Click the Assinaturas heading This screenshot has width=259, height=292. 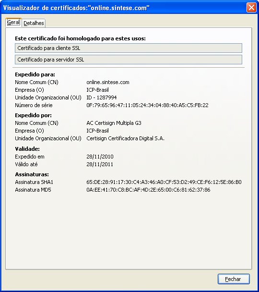pos(32,174)
